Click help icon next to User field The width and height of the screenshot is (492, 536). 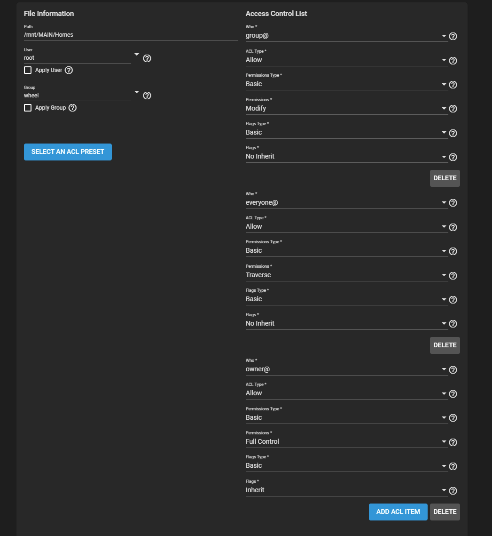click(147, 58)
